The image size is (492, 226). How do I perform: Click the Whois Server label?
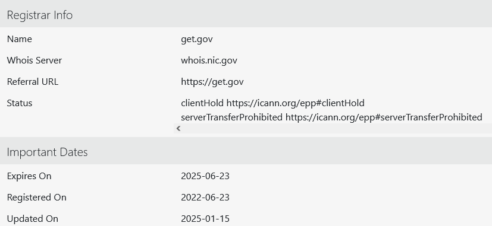(34, 61)
